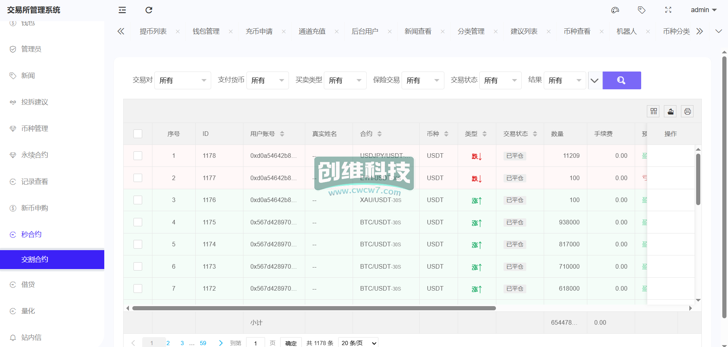728x347 pixels.
Task: Switch to the 钱包管理 tab
Action: [x=206, y=31]
